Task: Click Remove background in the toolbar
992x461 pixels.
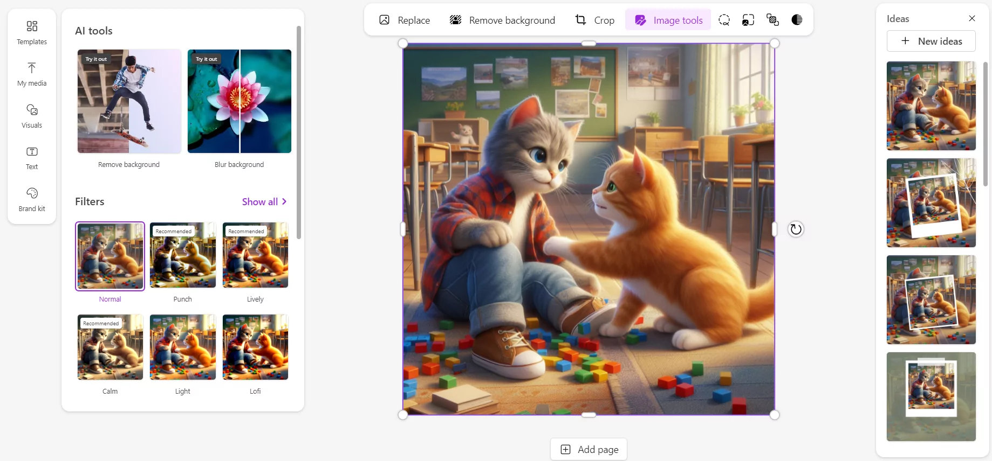Action: click(x=502, y=20)
